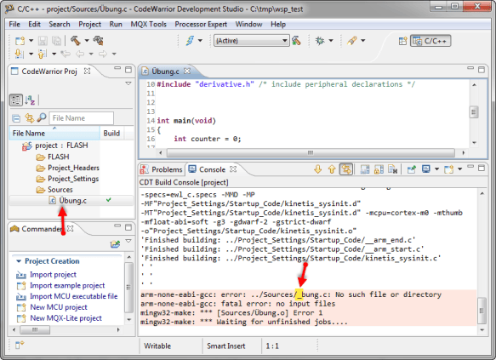Click the Back navigation arrow
Viewport: 496px width, 360px height.
[x=80, y=54]
